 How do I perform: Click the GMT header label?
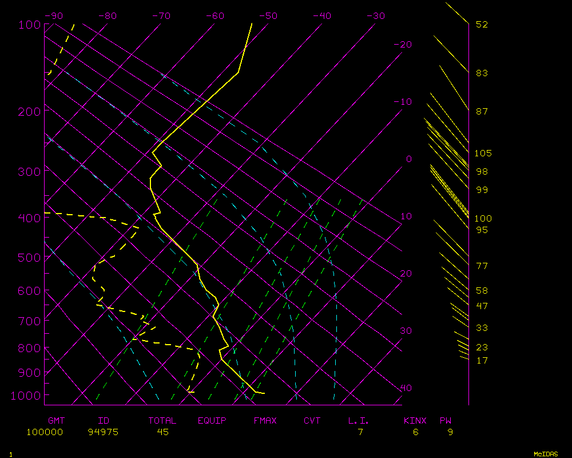pos(57,421)
